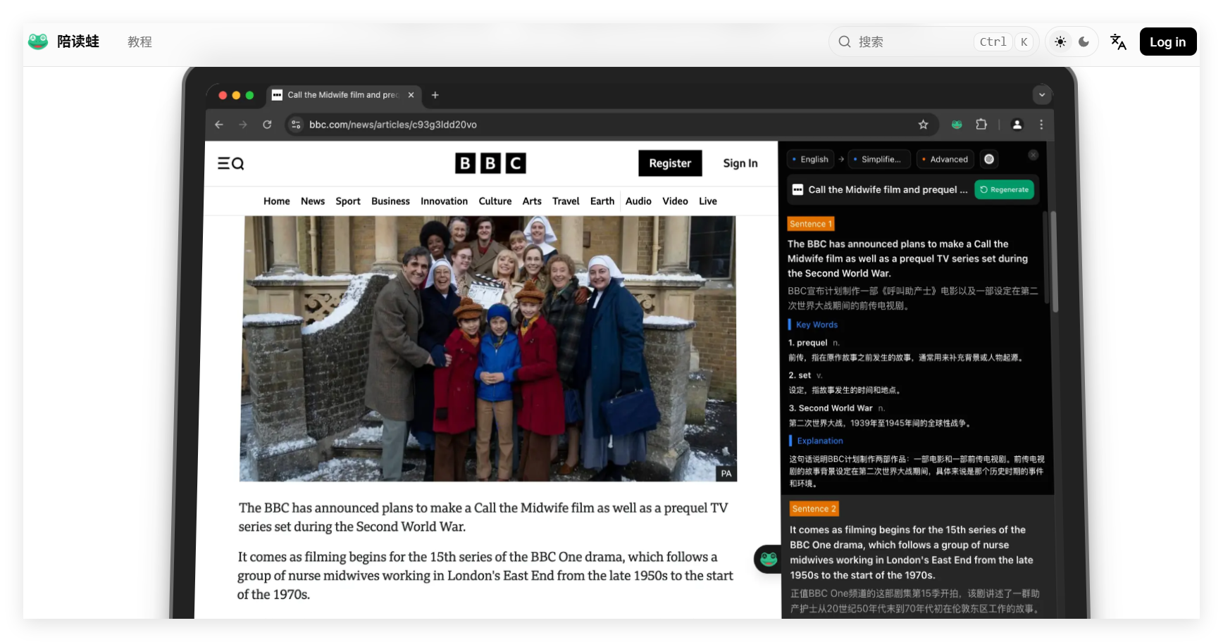This screenshot has width=1223, height=642.
Task: Open the Live nav item
Action: pos(708,201)
